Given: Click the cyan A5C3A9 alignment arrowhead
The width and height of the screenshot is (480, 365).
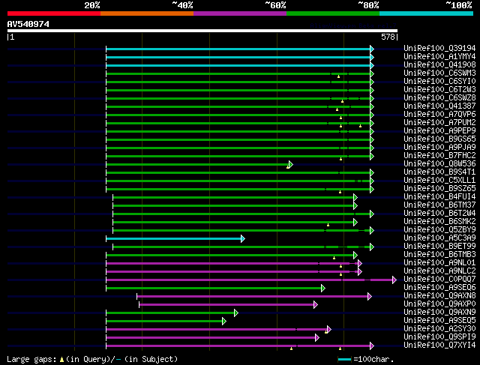Looking at the screenshot, I should tap(243, 238).
